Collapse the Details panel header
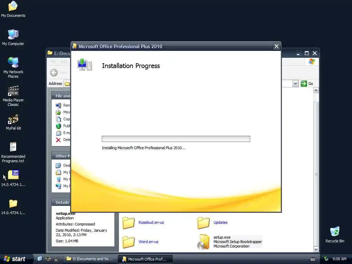 [x=61, y=202]
